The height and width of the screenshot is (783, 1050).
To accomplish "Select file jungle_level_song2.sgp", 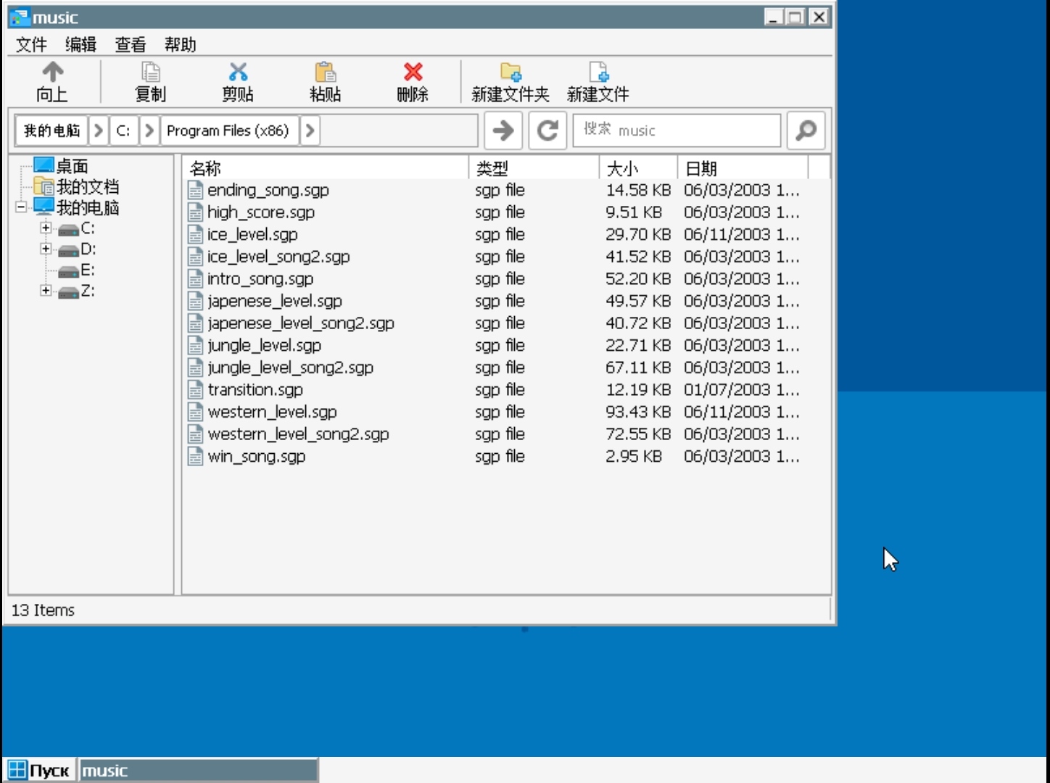I will coord(290,368).
